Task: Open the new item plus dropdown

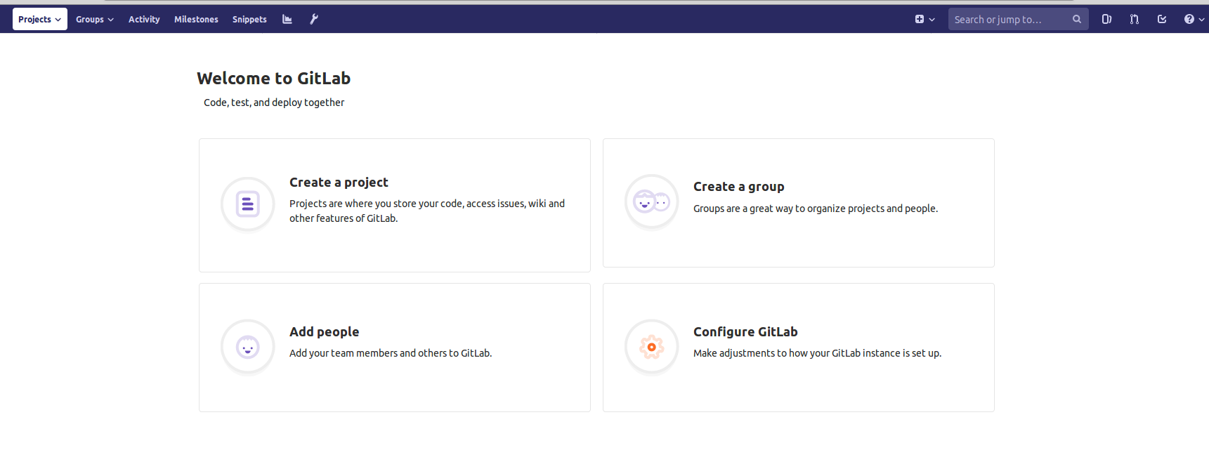Action: point(924,19)
